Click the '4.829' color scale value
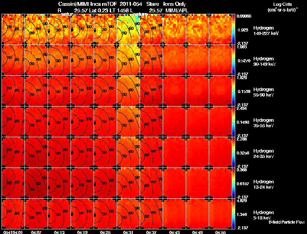 (242, 201)
